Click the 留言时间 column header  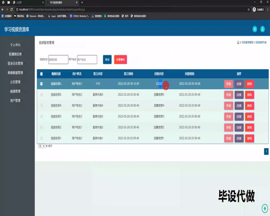pyautogui.click(x=129, y=74)
